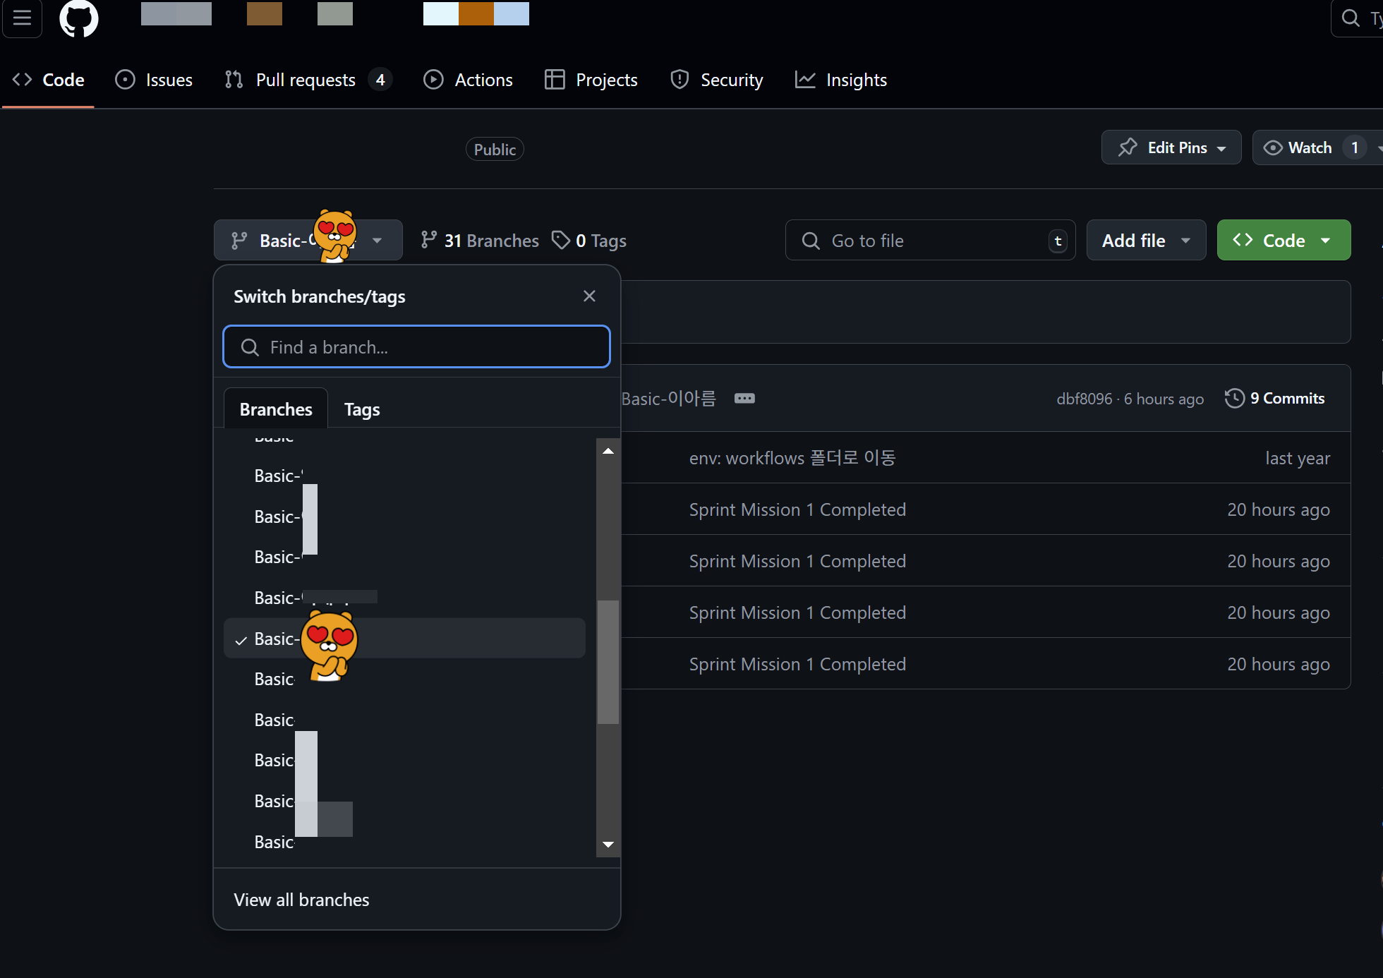Click the 'Basic-이아름' commit text
Screen dimensions: 1383x978
click(x=668, y=399)
